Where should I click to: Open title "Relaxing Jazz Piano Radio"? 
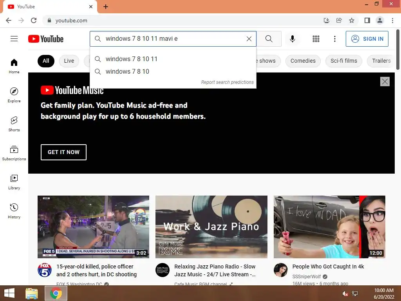[215, 270]
